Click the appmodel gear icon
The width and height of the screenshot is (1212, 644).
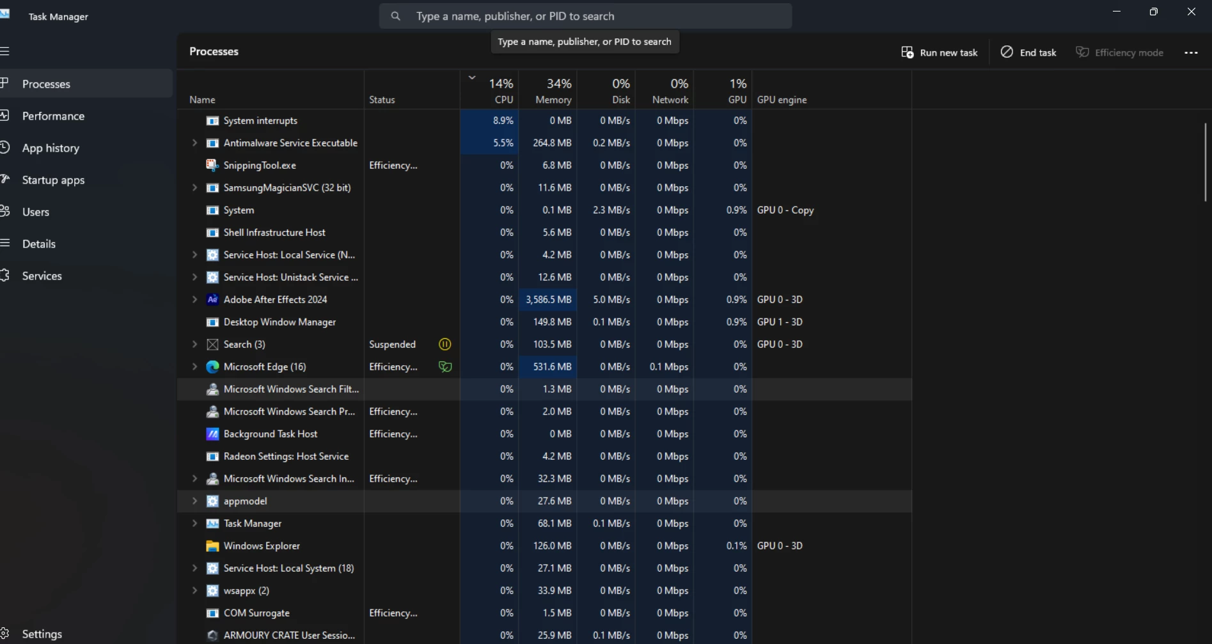pyautogui.click(x=213, y=501)
